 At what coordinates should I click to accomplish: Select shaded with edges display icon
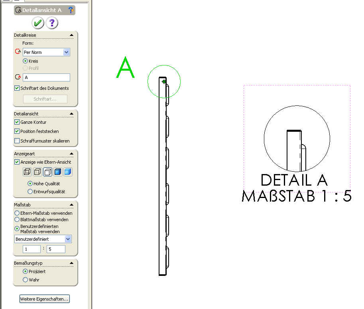(57, 172)
